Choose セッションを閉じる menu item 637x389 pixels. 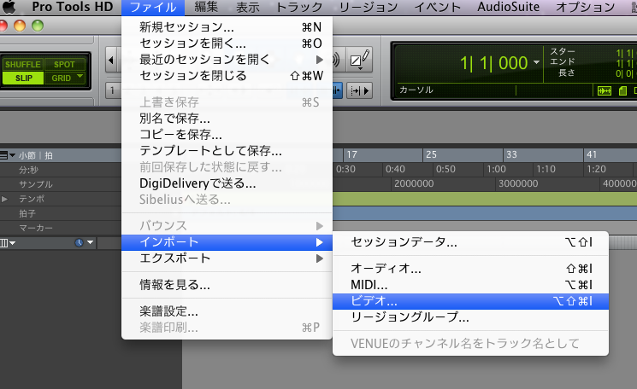pyautogui.click(x=227, y=75)
